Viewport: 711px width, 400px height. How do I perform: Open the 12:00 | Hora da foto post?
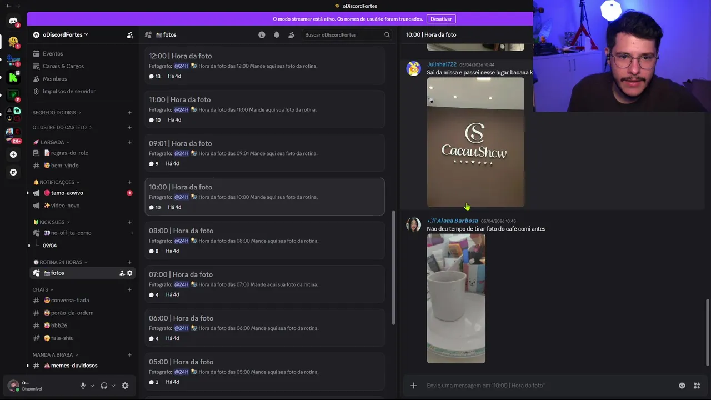[264, 65]
